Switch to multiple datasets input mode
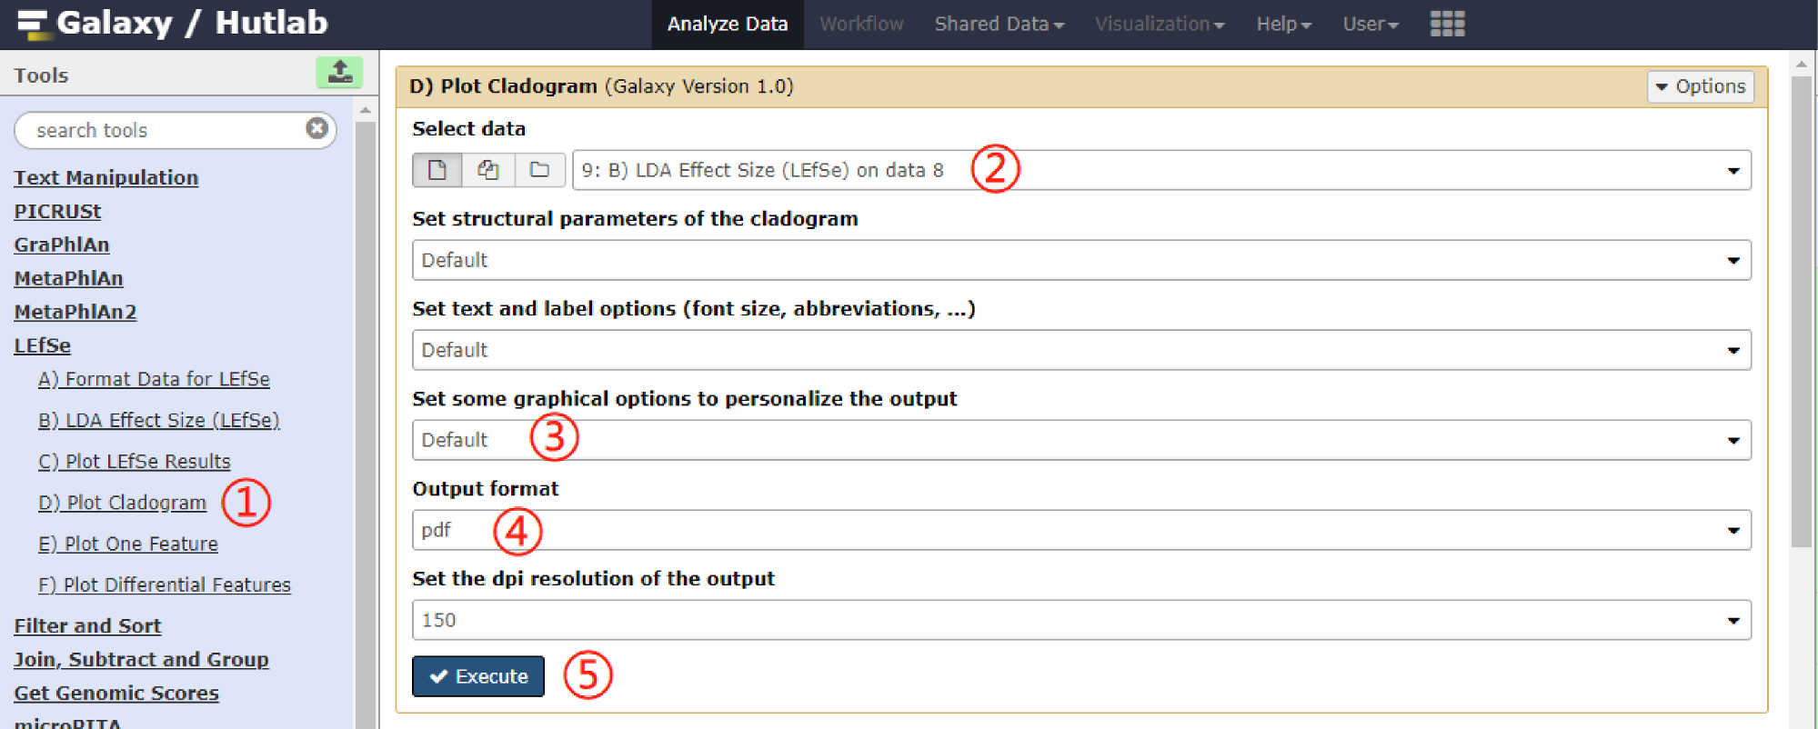This screenshot has height=729, width=1818. tap(488, 170)
